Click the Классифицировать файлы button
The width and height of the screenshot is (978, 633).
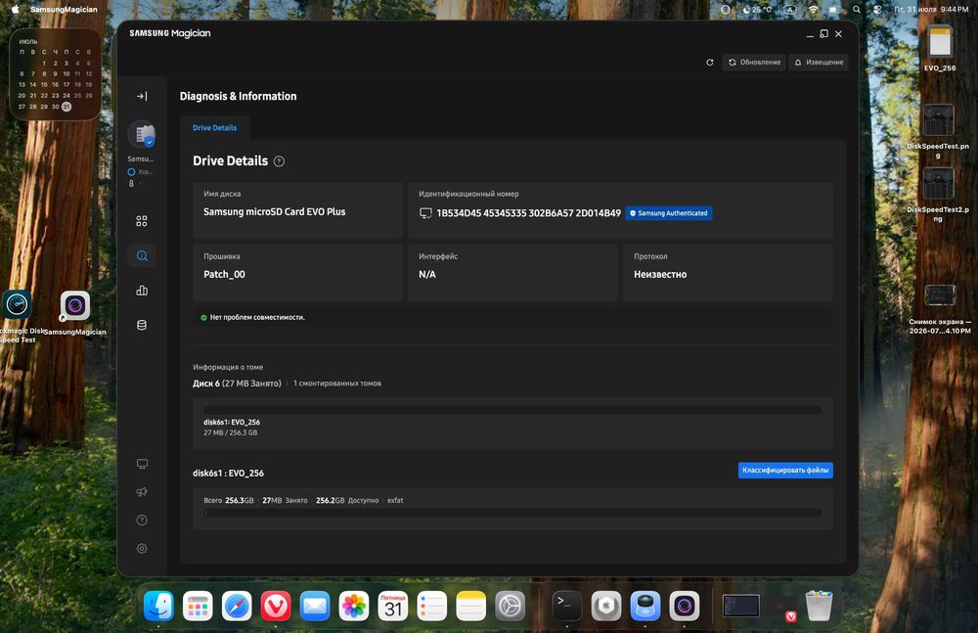[785, 470]
